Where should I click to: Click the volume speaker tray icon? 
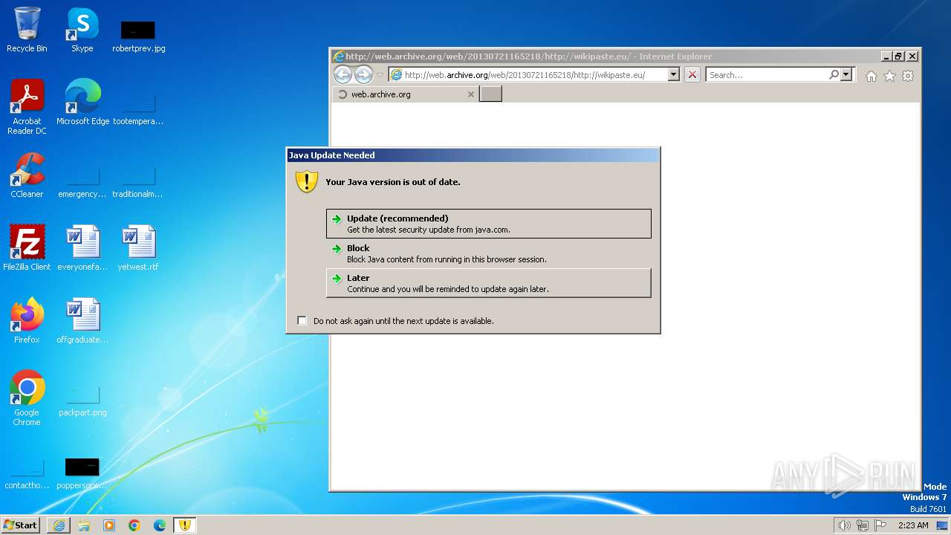[844, 525]
